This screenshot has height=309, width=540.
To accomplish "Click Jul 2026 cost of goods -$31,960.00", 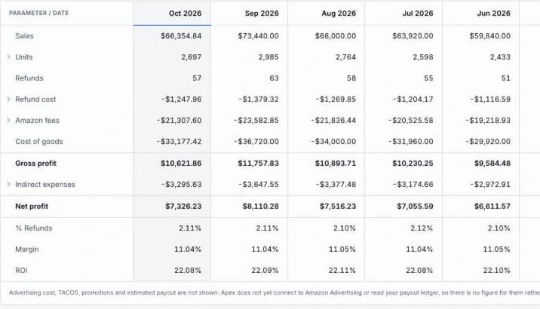I will [411, 142].
